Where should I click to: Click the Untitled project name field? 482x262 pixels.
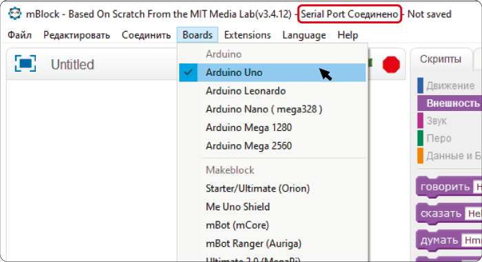(x=72, y=65)
